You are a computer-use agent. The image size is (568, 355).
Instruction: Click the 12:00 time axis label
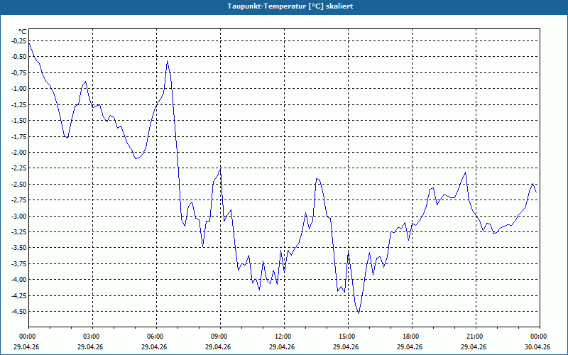[x=284, y=337]
